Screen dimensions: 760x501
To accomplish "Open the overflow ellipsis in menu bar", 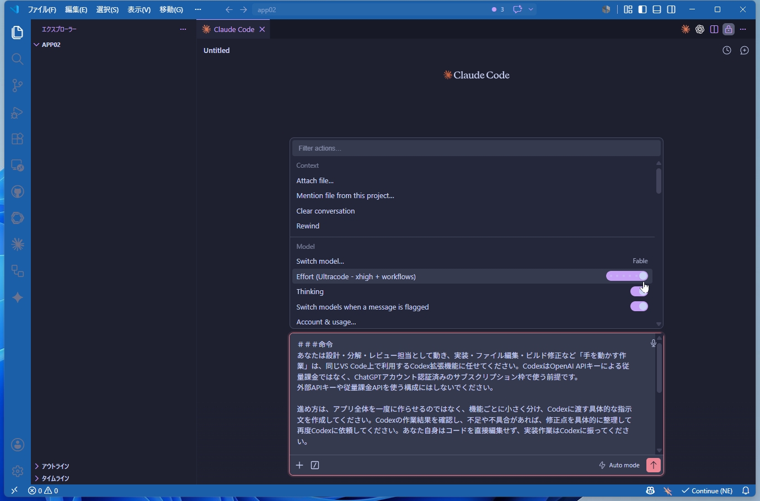I will pos(198,9).
